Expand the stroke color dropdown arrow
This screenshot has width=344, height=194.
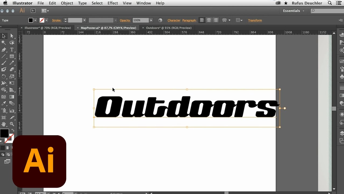click(46, 20)
